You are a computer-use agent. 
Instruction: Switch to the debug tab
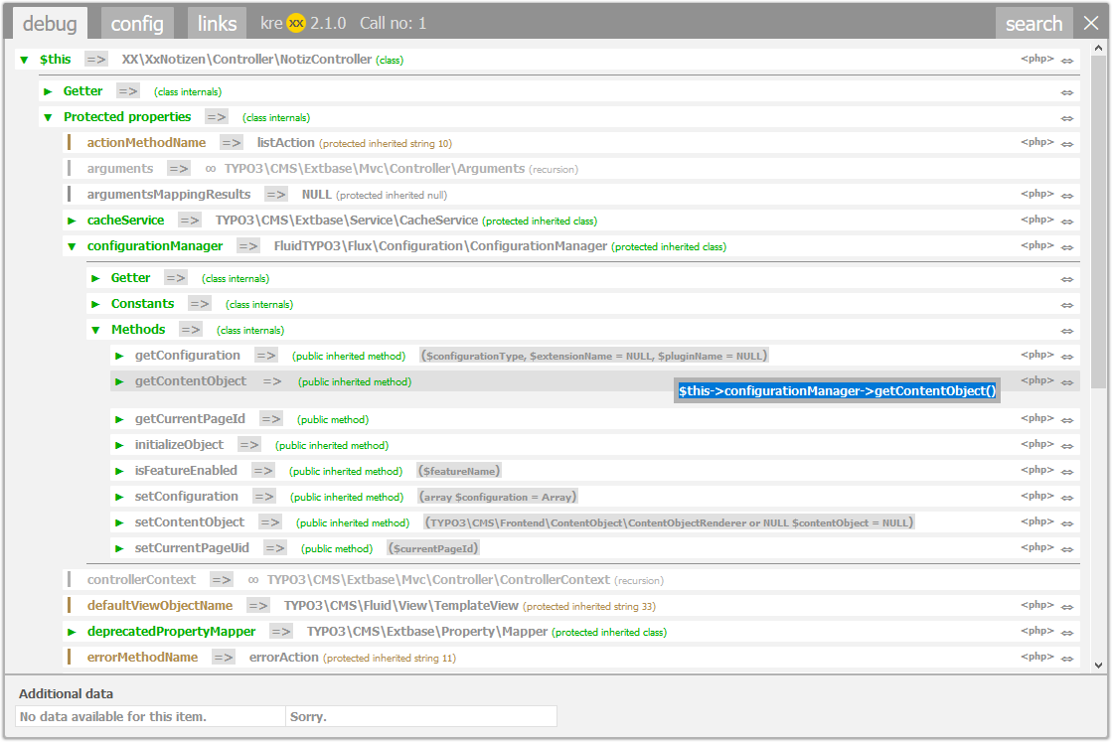[51, 24]
